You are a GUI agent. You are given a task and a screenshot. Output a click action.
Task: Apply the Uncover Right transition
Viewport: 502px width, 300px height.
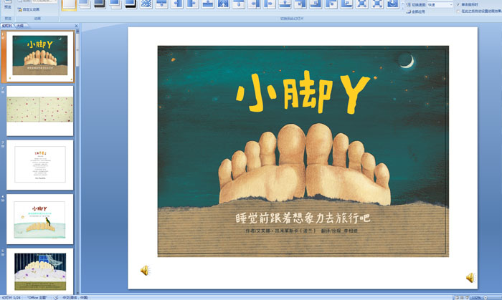coord(269,4)
